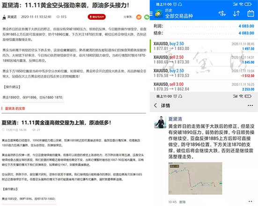The width and height of the screenshot is (258, 206).
Task: Click the 黄金1885空 保护1896 advice line
Action: pyautogui.click(x=29, y=199)
